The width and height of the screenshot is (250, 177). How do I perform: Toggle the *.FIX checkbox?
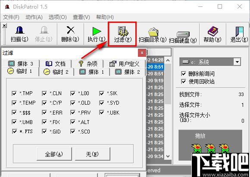point(44,122)
